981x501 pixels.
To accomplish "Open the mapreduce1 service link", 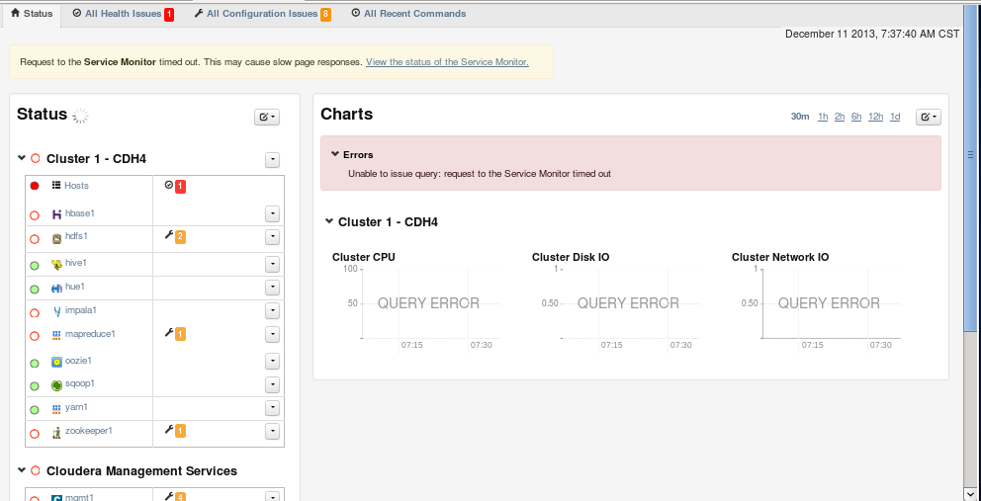I will (x=90, y=334).
